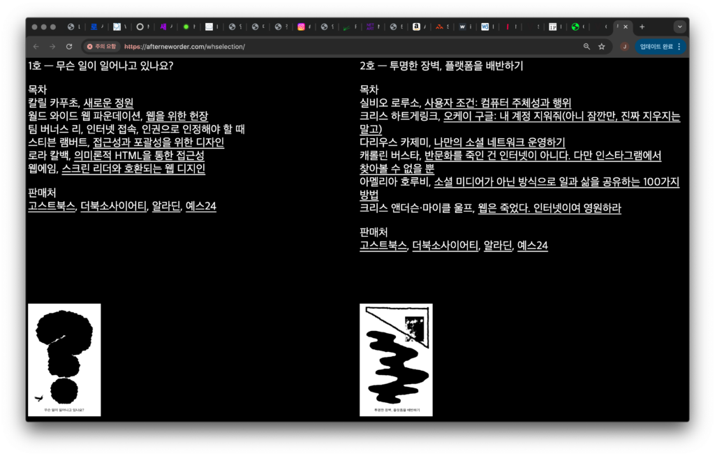Switch to the Amazon tab
This screenshot has width=715, height=456.
[416, 27]
